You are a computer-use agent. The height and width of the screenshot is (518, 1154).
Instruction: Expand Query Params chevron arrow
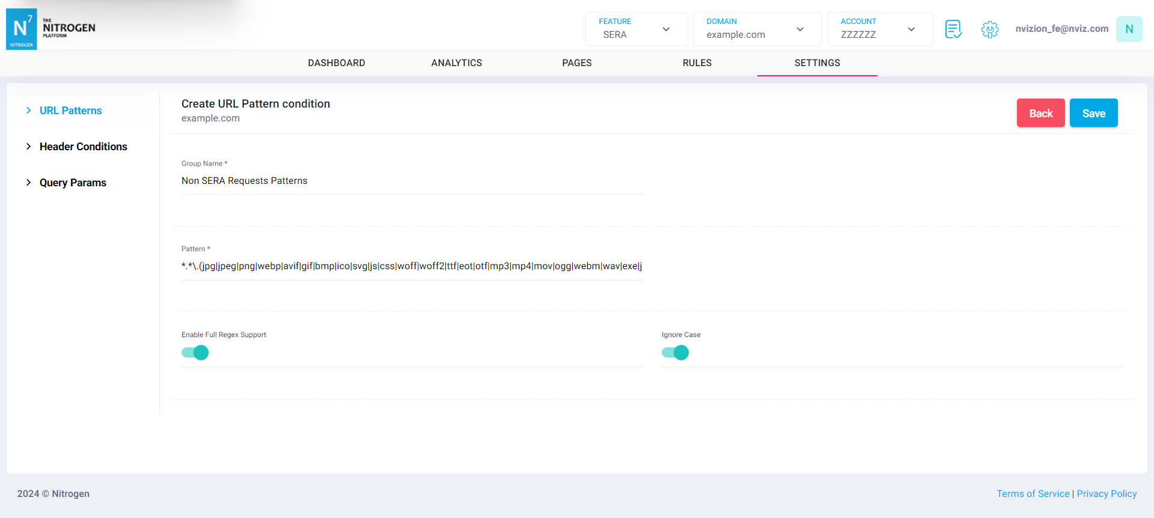point(28,183)
